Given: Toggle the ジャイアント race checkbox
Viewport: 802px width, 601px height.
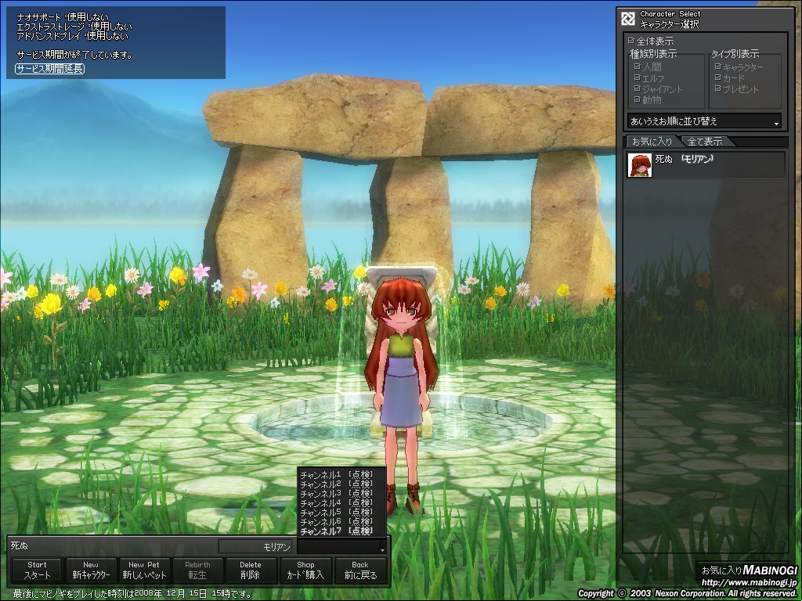Looking at the screenshot, I should pos(637,88).
